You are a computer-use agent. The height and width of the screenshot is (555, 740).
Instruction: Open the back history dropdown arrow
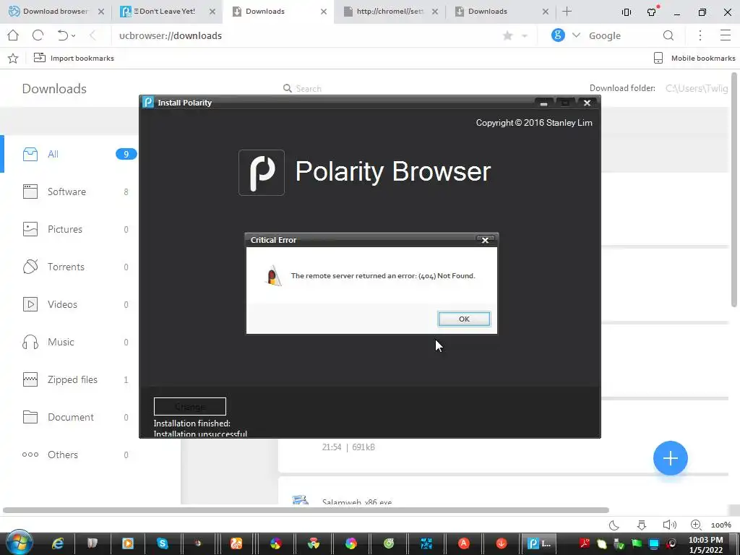pyautogui.click(x=74, y=36)
